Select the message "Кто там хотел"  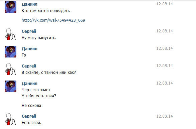click(x=46, y=11)
